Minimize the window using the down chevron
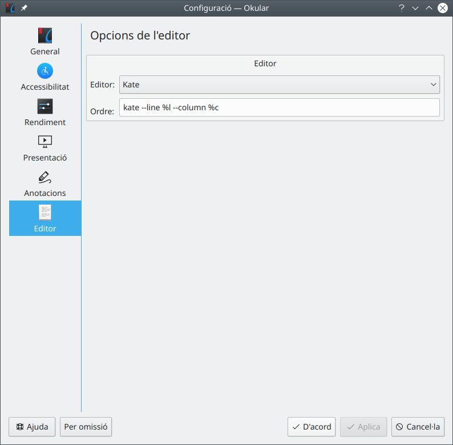Viewport: 453px width, 445px height. tap(415, 8)
